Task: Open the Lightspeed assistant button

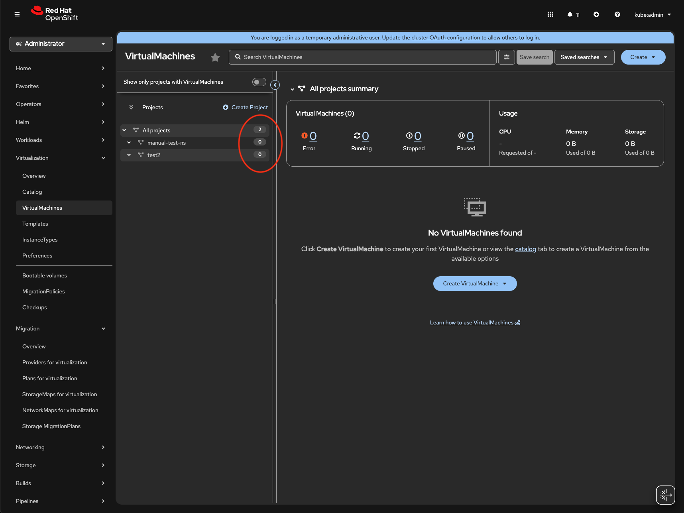Action: 665,495
